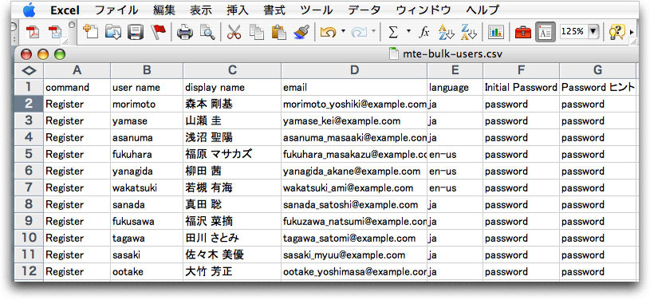
Task: Click the Print icon
Action: click(x=185, y=32)
